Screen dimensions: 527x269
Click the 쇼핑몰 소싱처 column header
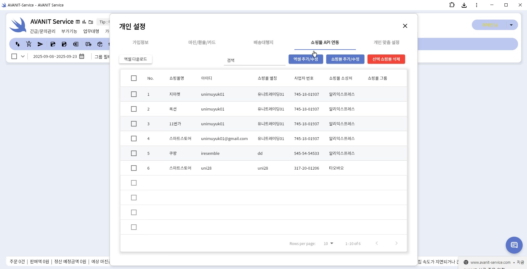341,78
